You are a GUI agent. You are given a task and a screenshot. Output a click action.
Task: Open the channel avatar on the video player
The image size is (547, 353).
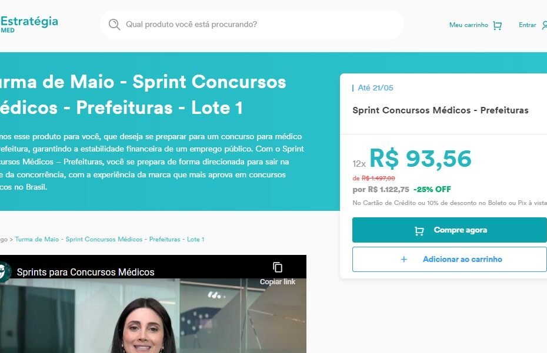5,272
